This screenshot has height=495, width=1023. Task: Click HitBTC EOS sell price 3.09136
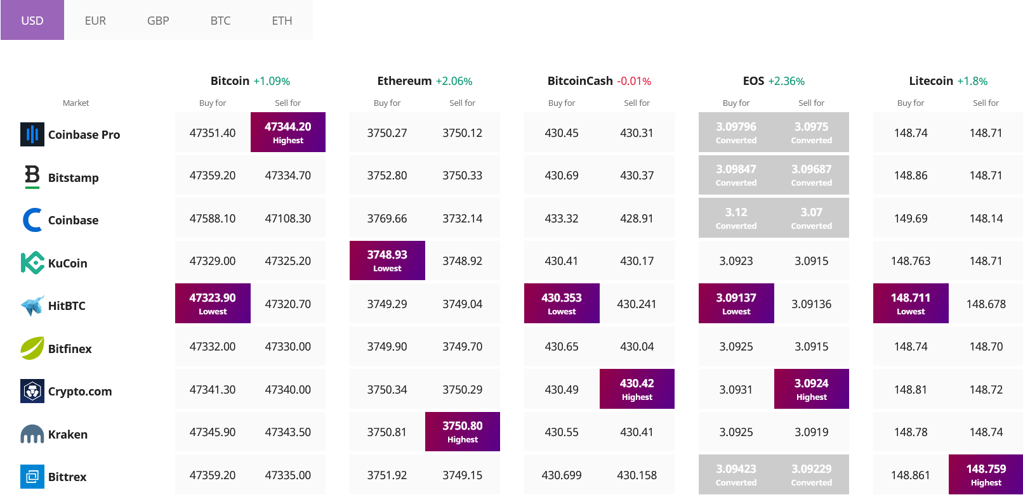(x=812, y=304)
